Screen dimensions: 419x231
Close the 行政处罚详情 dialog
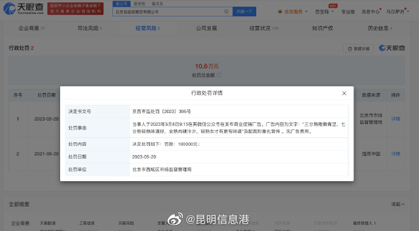coord(344,93)
